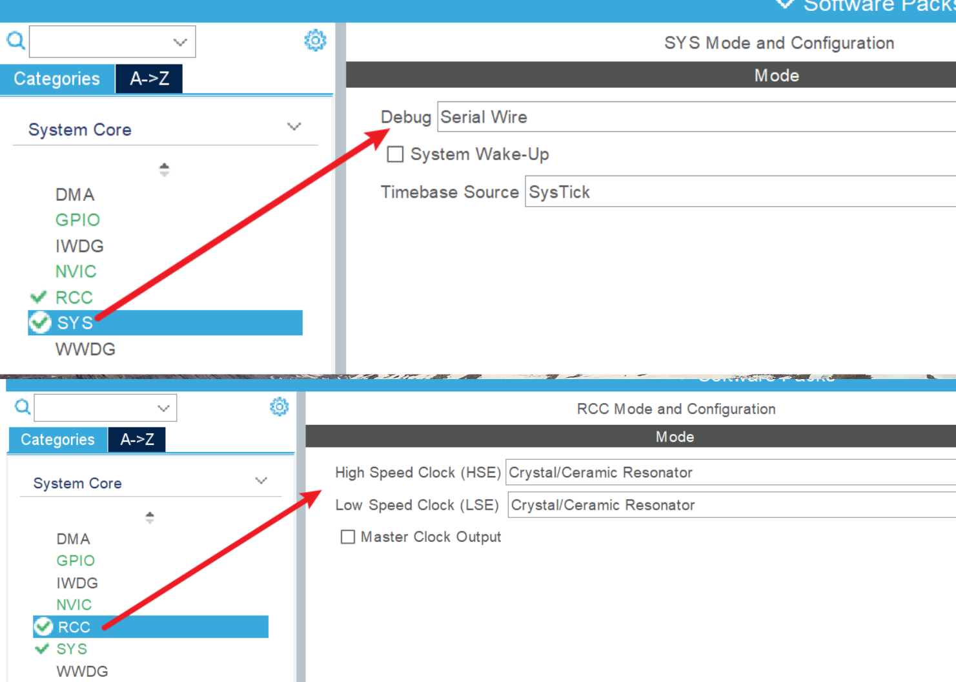This screenshot has width=956, height=682.
Task: Click the green checkmark beside RCC in the upper panel
Action: click(39, 297)
